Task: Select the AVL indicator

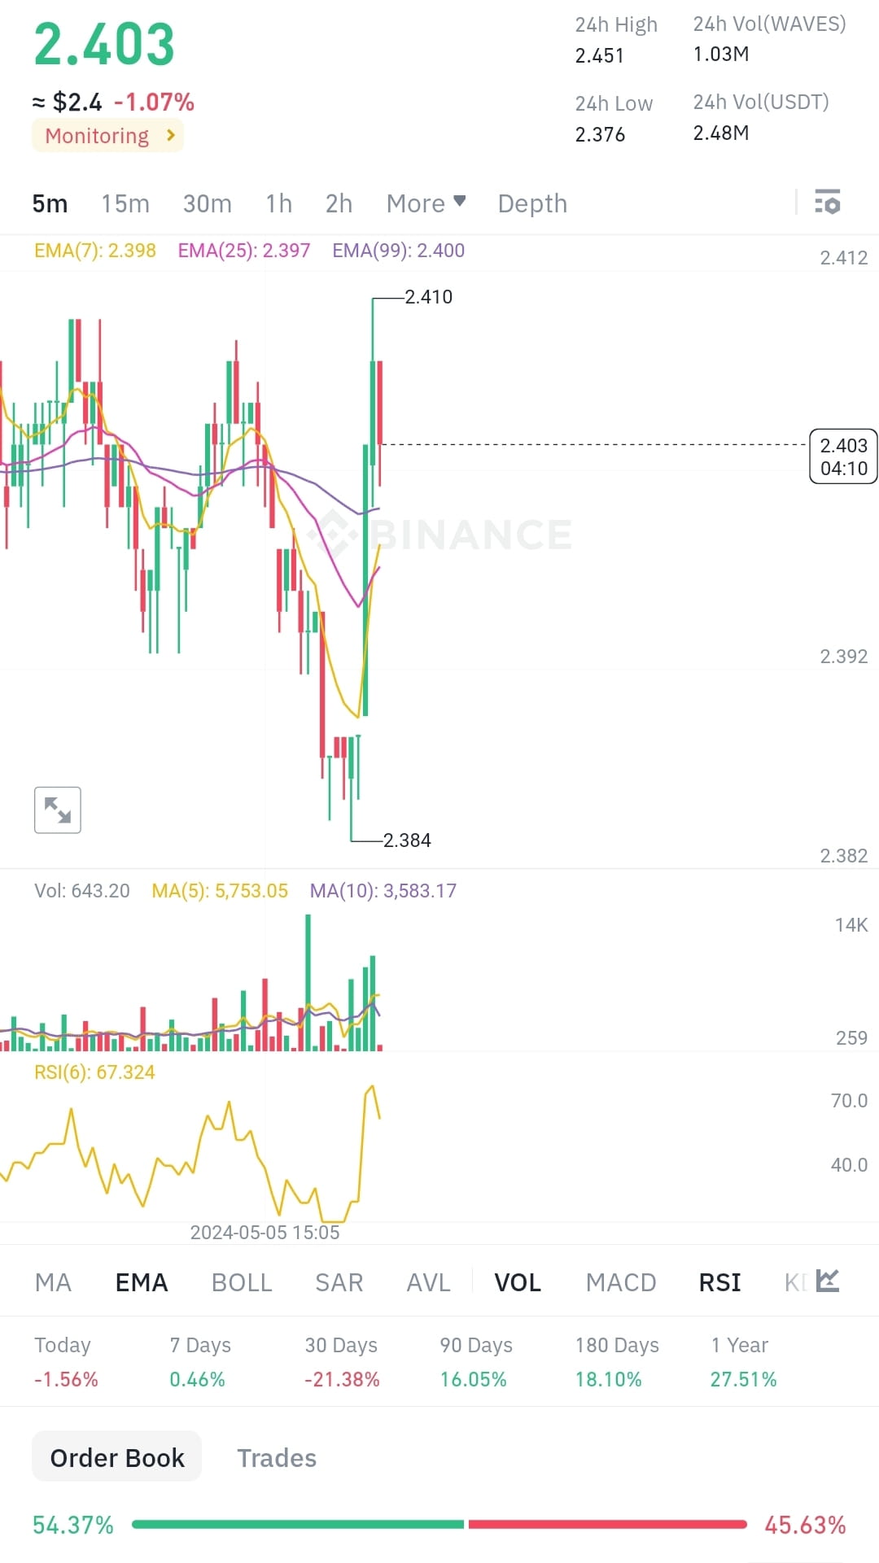Action: pos(427,1282)
